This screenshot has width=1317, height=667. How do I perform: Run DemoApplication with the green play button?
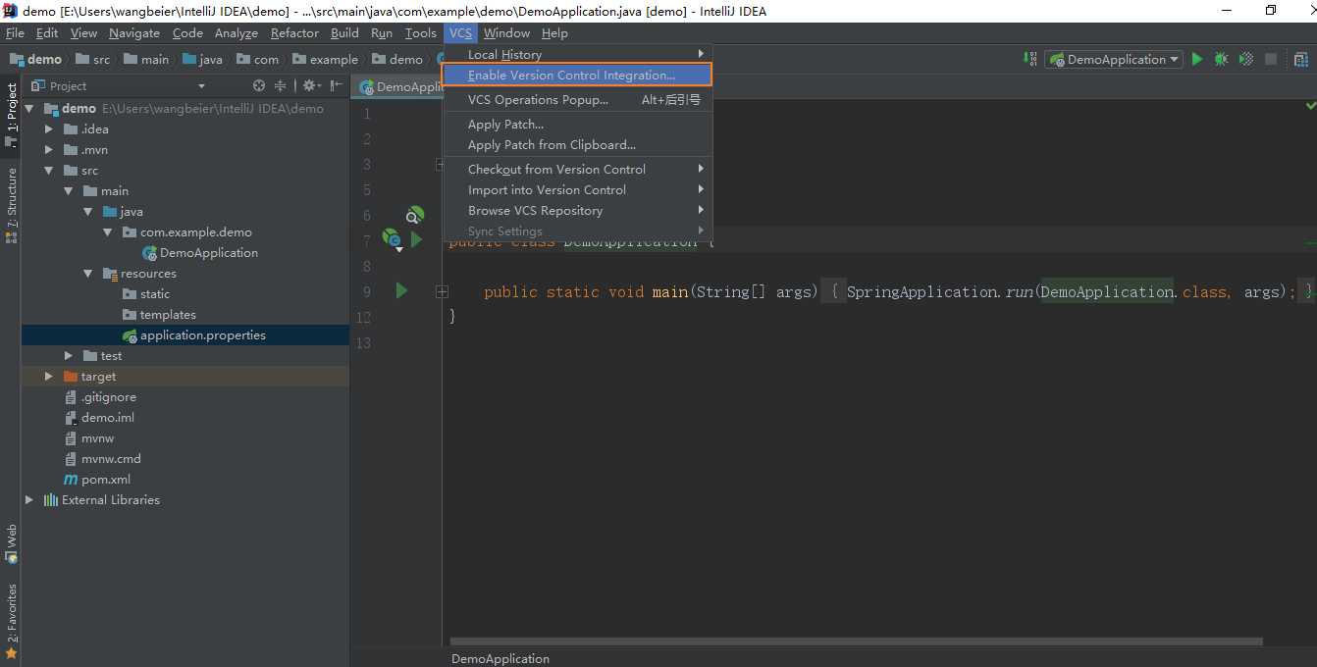[1197, 60]
